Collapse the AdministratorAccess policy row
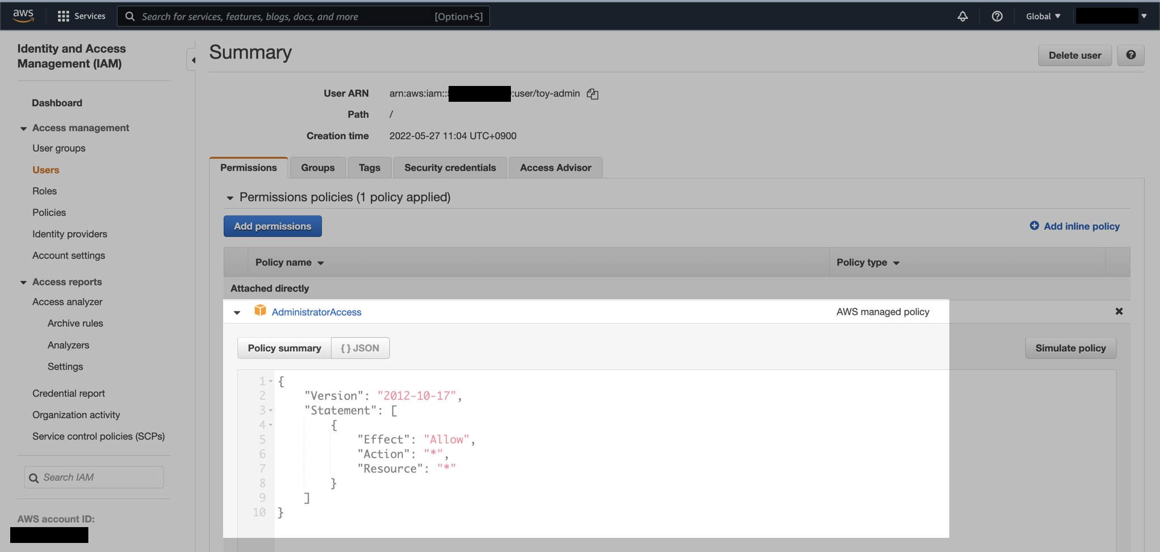 (x=237, y=313)
